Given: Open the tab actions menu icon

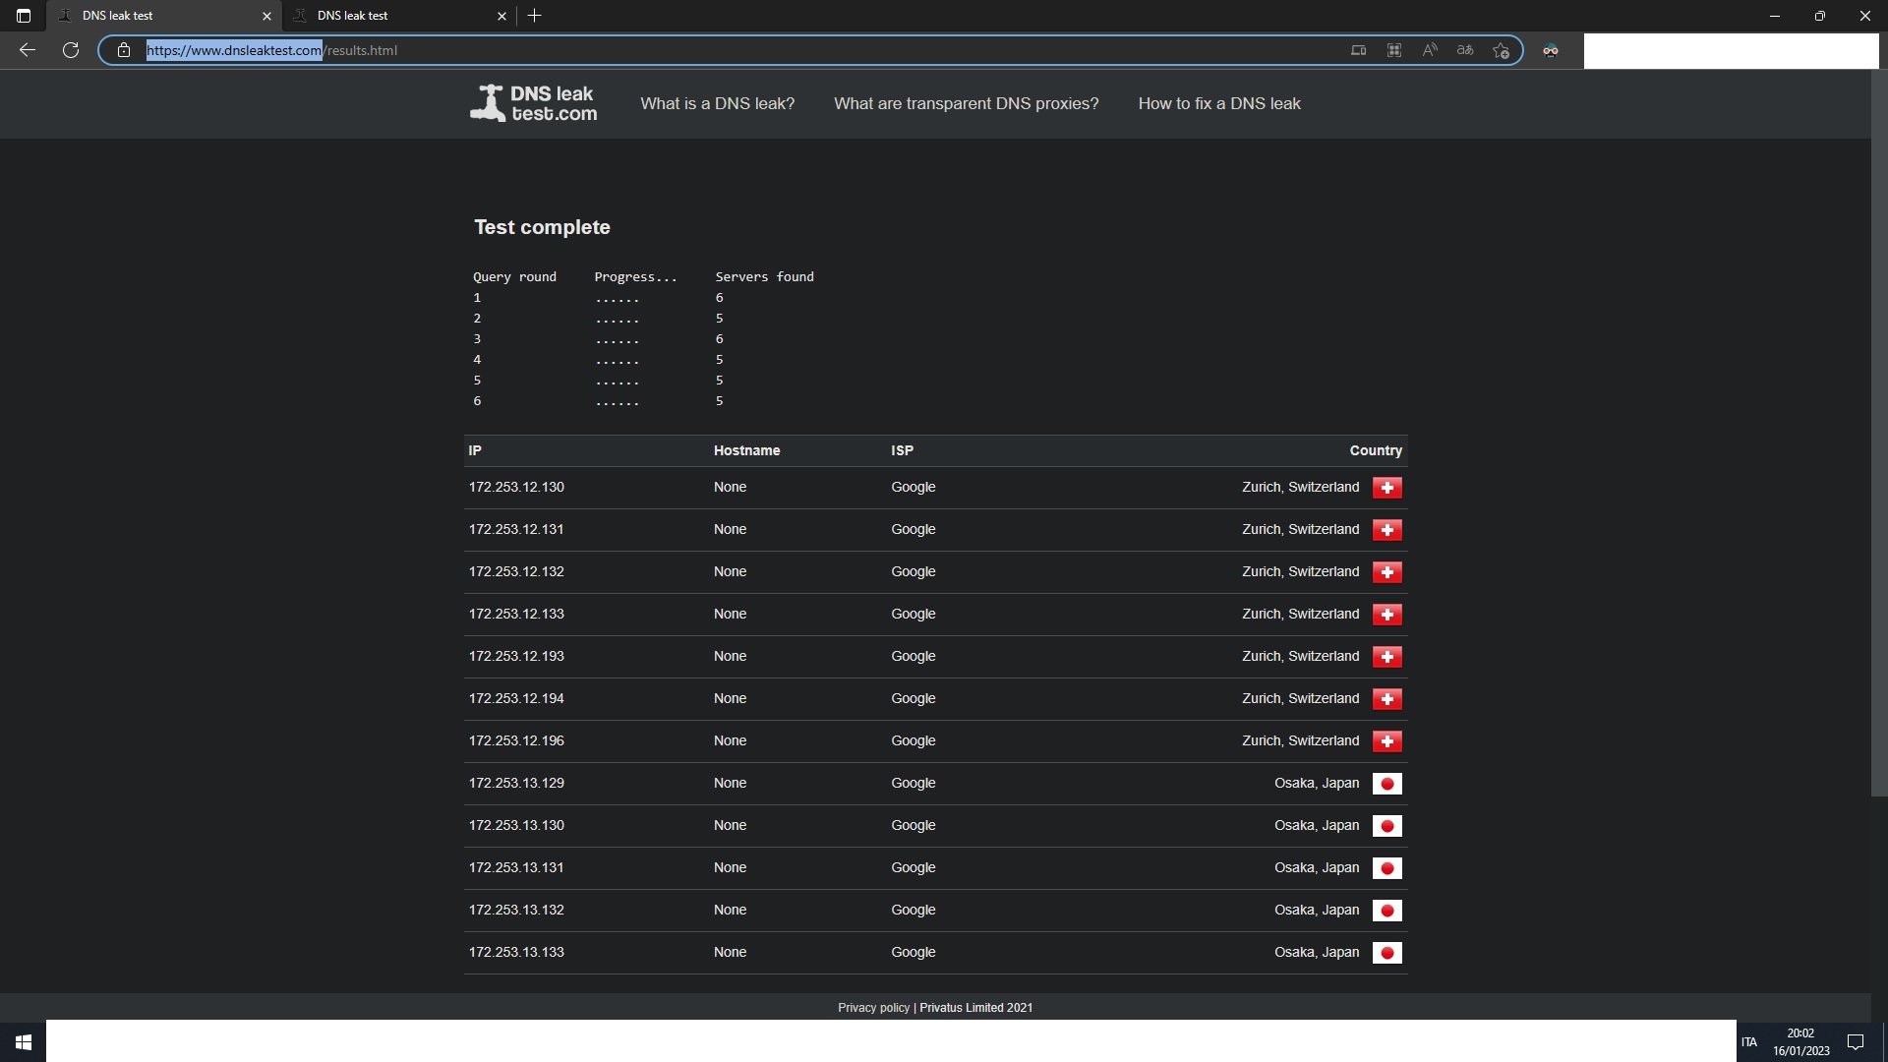Looking at the screenshot, I should click(x=24, y=16).
